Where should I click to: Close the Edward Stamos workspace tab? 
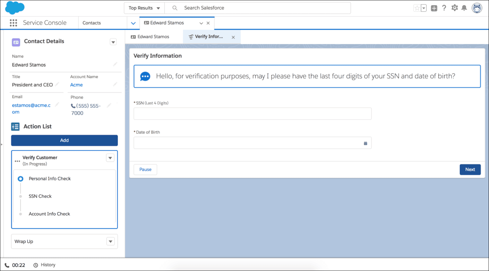coord(208,23)
